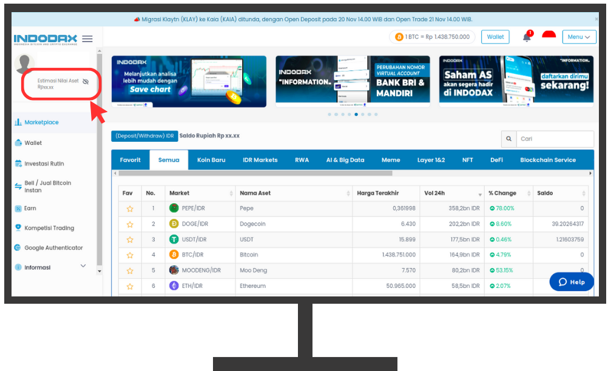Sort table by Market column
608x371 pixels.
pos(200,193)
